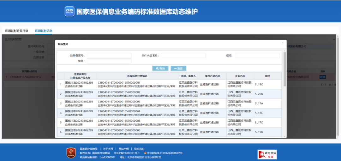
Task: Focus the 规格 input field
Action: [257, 56]
